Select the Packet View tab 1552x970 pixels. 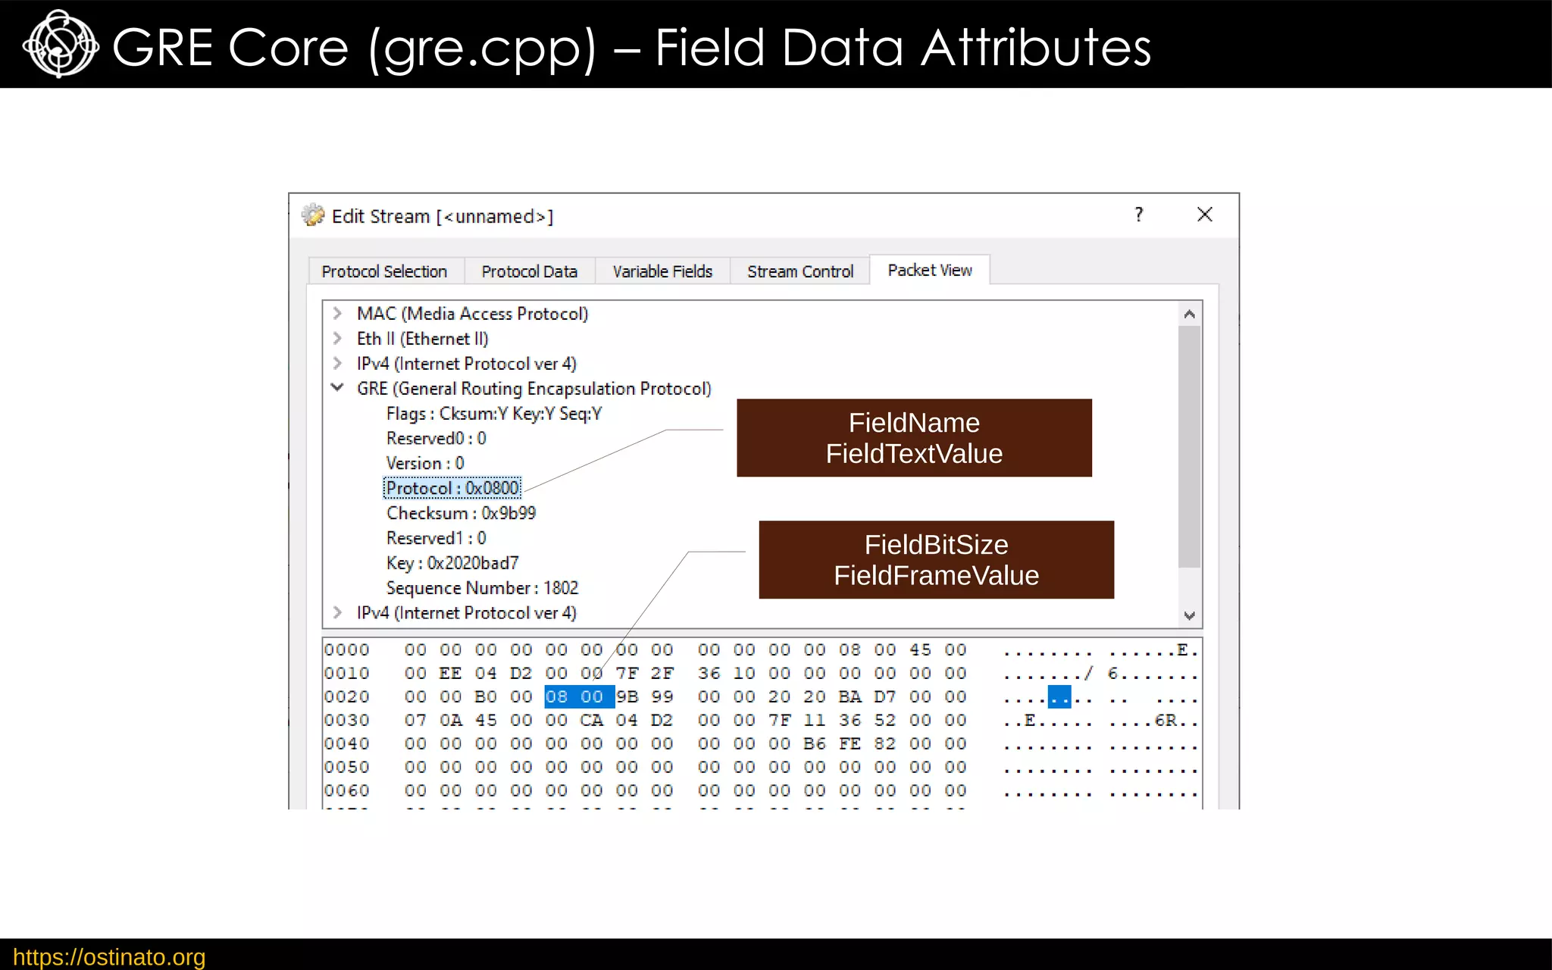(x=930, y=270)
